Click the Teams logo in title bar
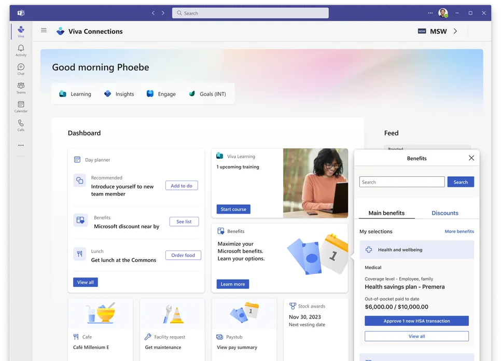 pyautogui.click(x=21, y=13)
